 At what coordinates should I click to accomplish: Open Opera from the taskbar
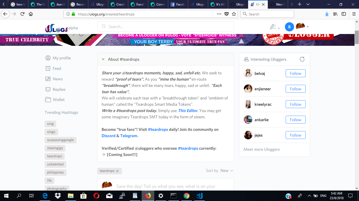pos(96,196)
